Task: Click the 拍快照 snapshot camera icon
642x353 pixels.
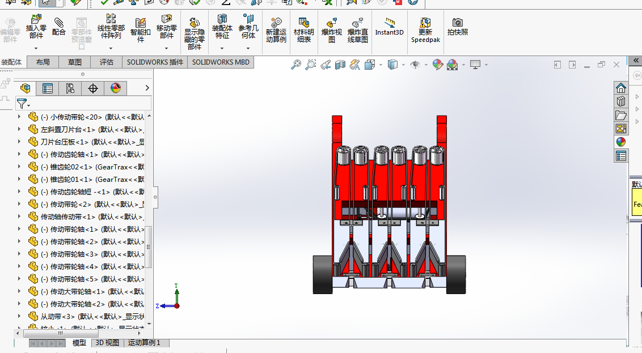Action: pyautogui.click(x=457, y=26)
